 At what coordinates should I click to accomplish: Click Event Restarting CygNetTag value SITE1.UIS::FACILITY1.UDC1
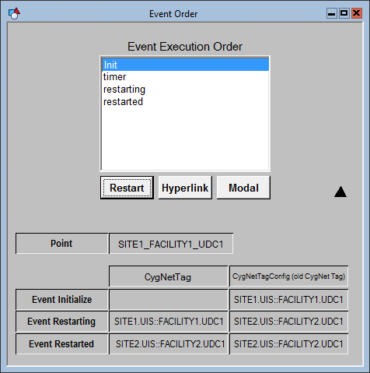[169, 322]
